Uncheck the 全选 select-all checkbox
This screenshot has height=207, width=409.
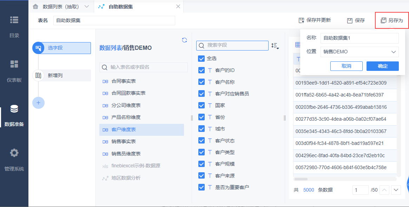201,58
